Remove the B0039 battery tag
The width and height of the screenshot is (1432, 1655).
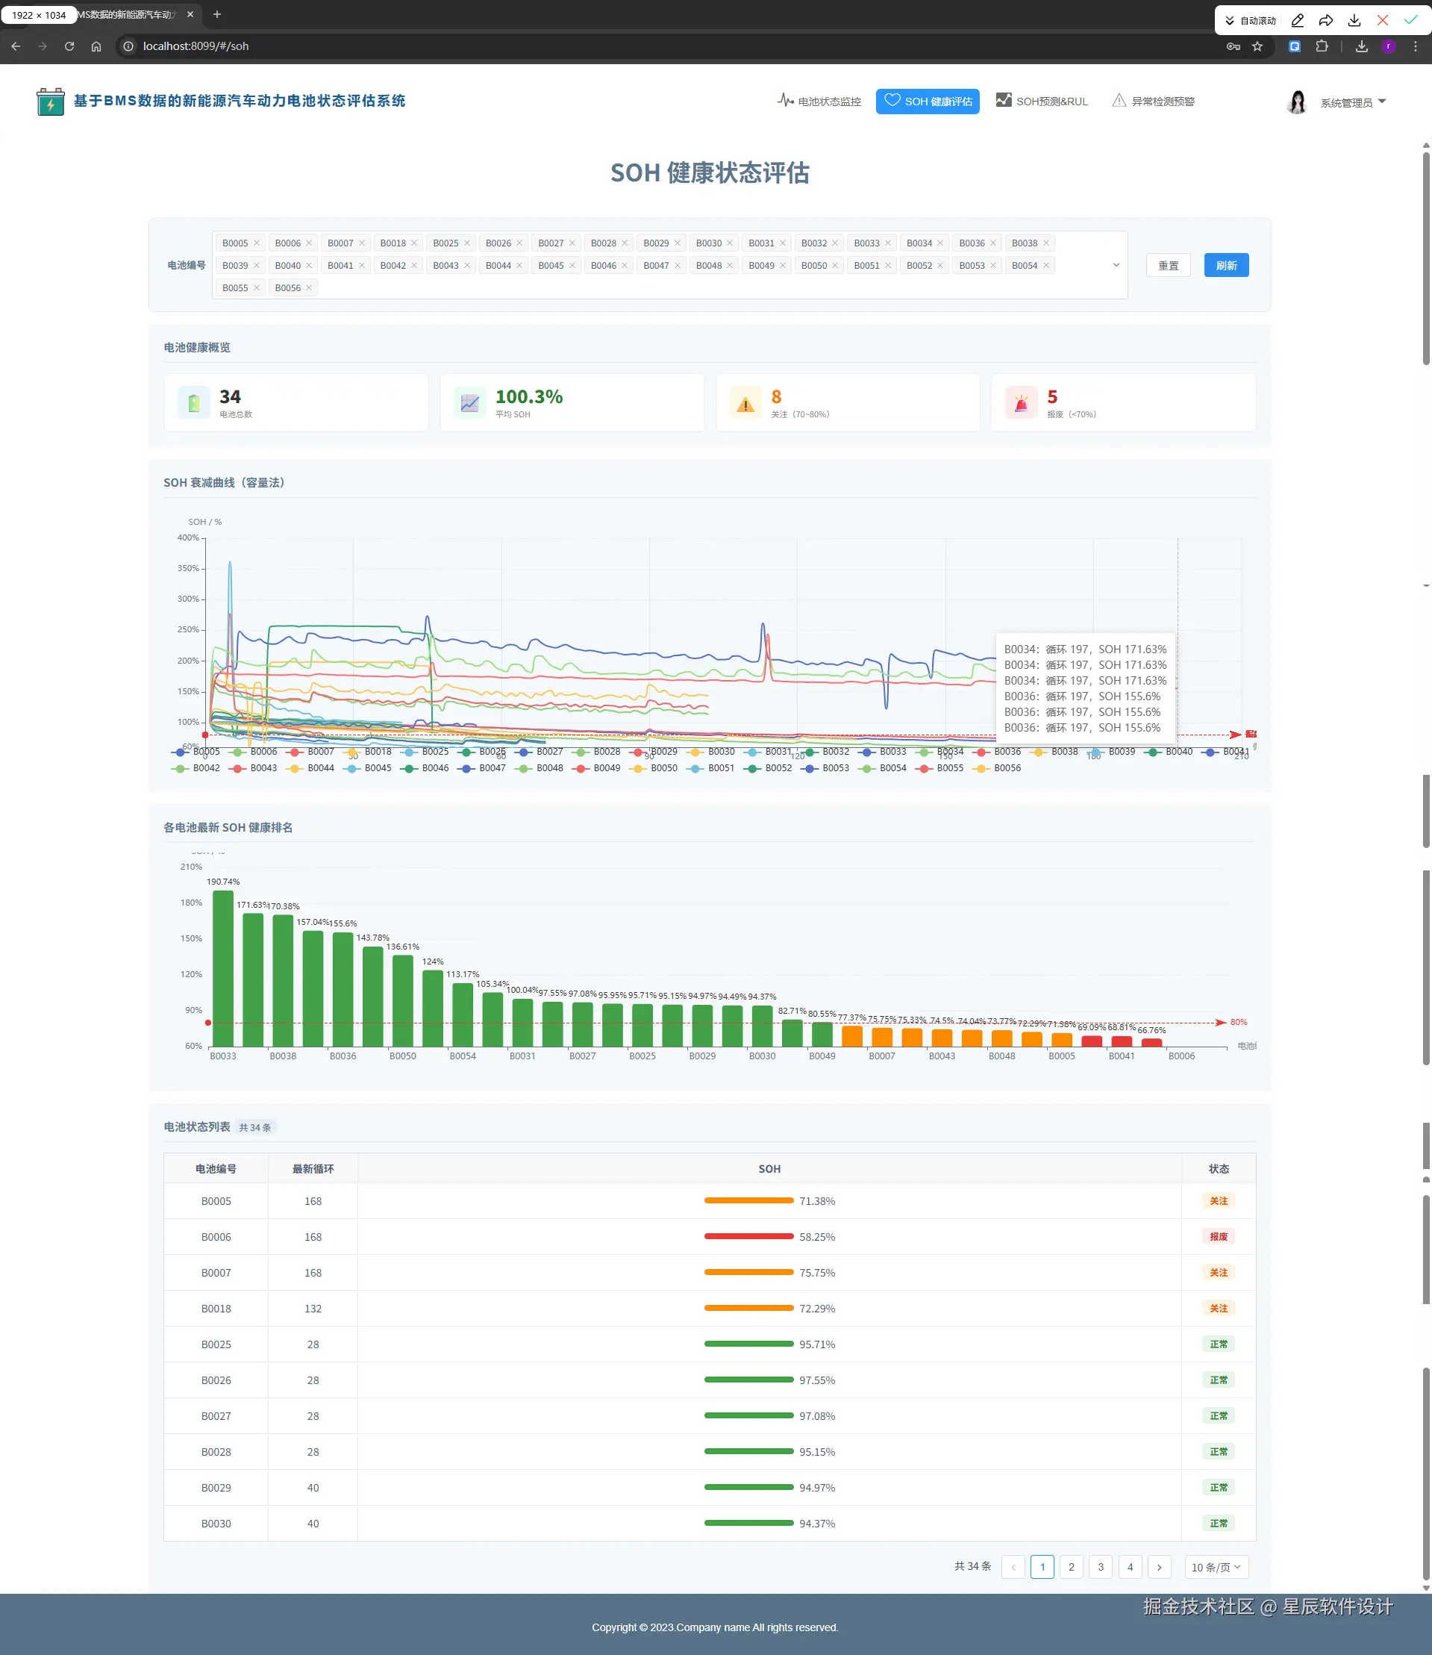[257, 266]
